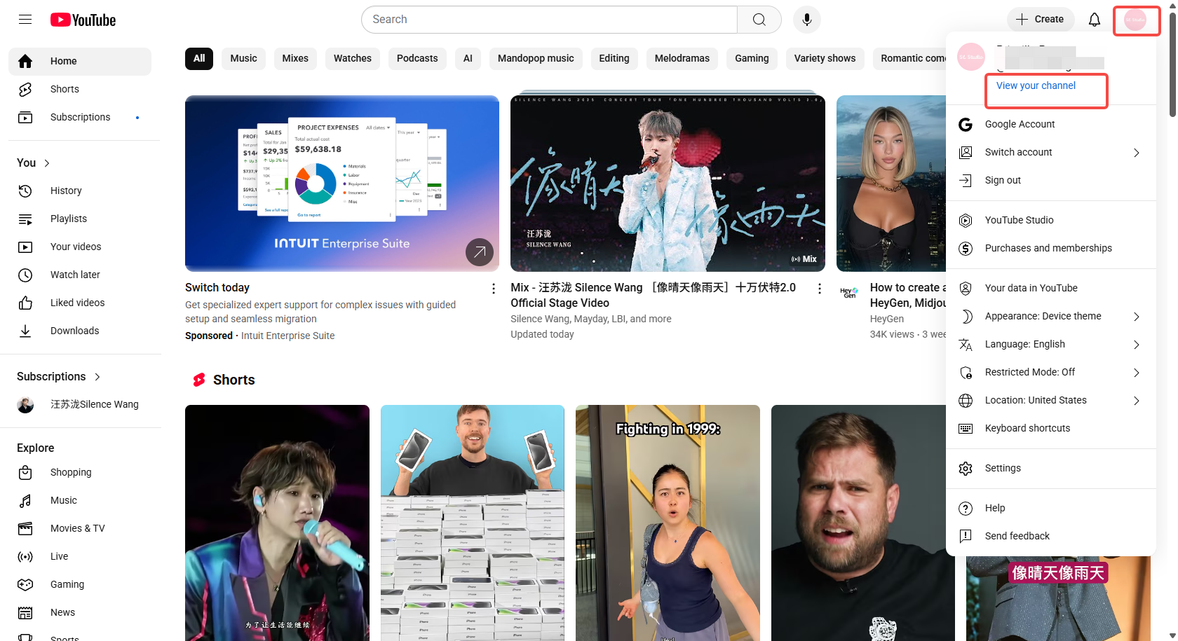Viewport: 1178px width, 641px height.
Task: Select the Variety shows chip
Action: (825, 58)
